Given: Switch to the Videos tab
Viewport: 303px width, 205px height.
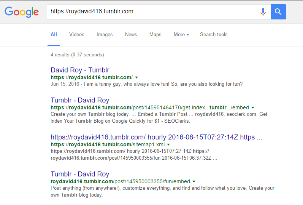Looking at the screenshot, I should 77,35.
